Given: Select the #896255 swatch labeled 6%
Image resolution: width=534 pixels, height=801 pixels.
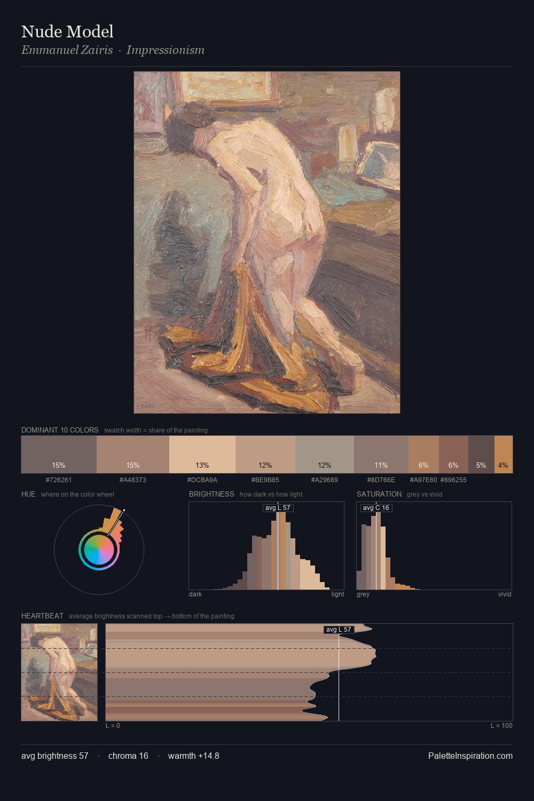Looking at the screenshot, I should [453, 454].
